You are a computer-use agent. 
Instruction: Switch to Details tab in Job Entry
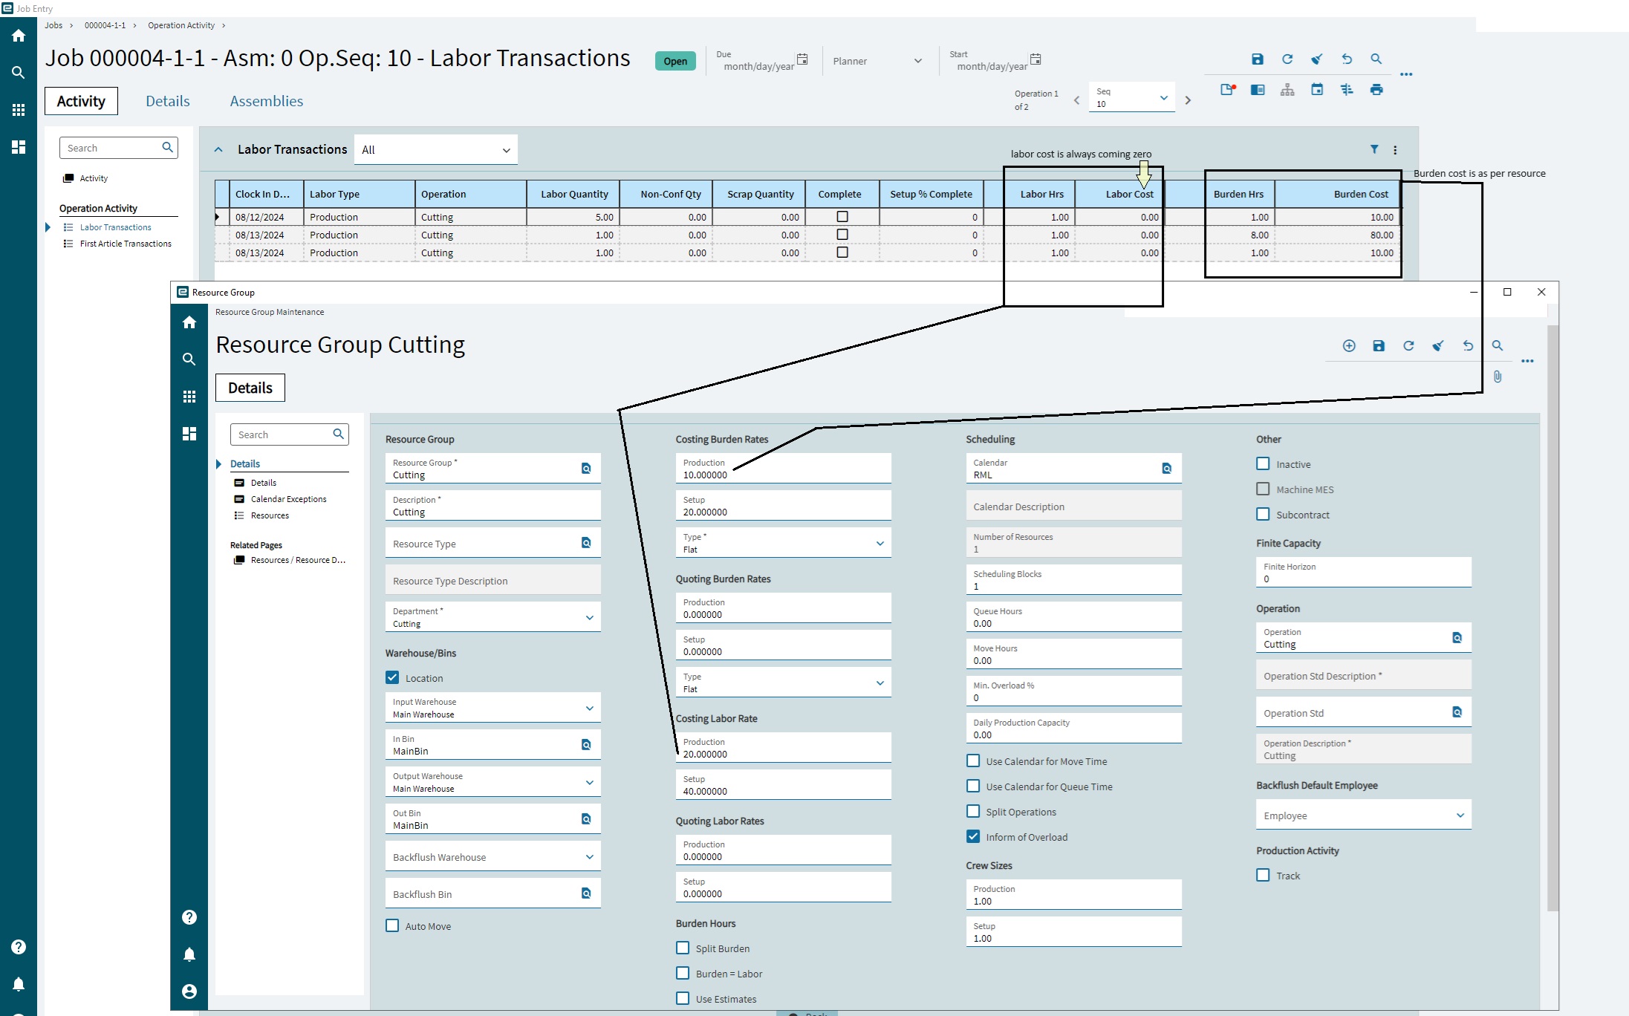[x=168, y=101]
